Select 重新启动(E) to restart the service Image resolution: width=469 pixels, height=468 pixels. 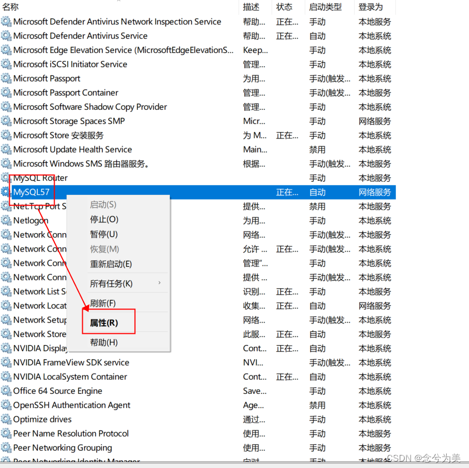coord(111,264)
